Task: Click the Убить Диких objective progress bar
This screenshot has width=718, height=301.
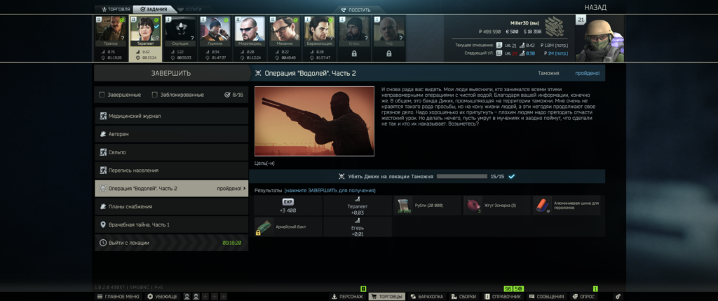Action: (x=463, y=177)
